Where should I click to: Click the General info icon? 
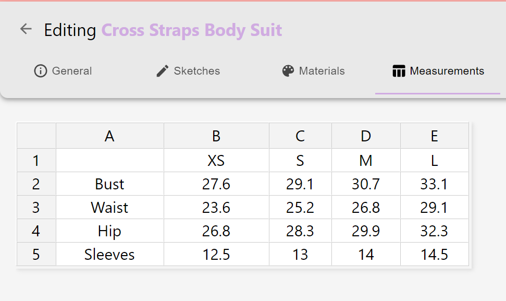pyautogui.click(x=40, y=71)
